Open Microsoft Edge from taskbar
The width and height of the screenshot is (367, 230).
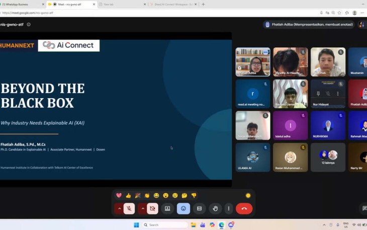pos(221,225)
